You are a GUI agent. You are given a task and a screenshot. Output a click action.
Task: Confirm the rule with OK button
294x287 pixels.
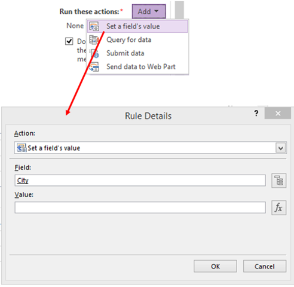pos(215,266)
